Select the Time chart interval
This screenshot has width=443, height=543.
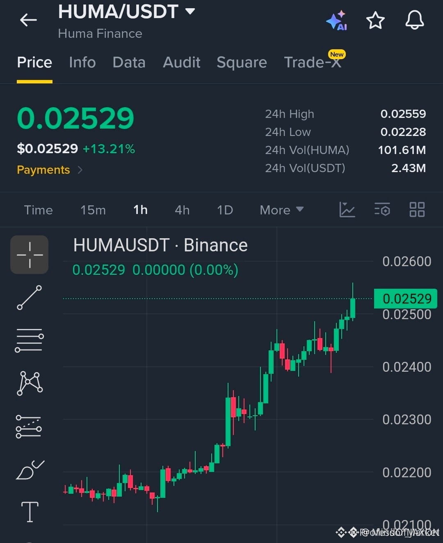tap(39, 210)
